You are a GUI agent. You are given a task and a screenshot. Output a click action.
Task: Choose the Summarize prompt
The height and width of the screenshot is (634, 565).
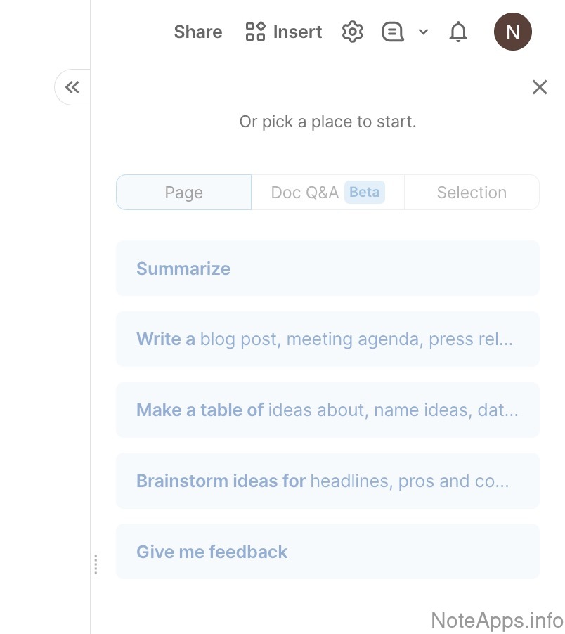[327, 269]
